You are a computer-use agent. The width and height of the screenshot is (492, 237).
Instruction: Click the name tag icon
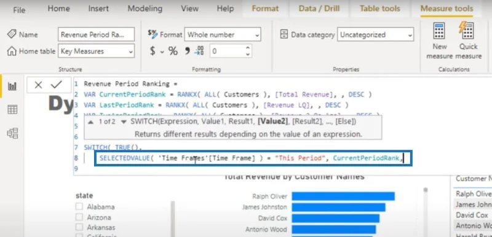click(12, 34)
